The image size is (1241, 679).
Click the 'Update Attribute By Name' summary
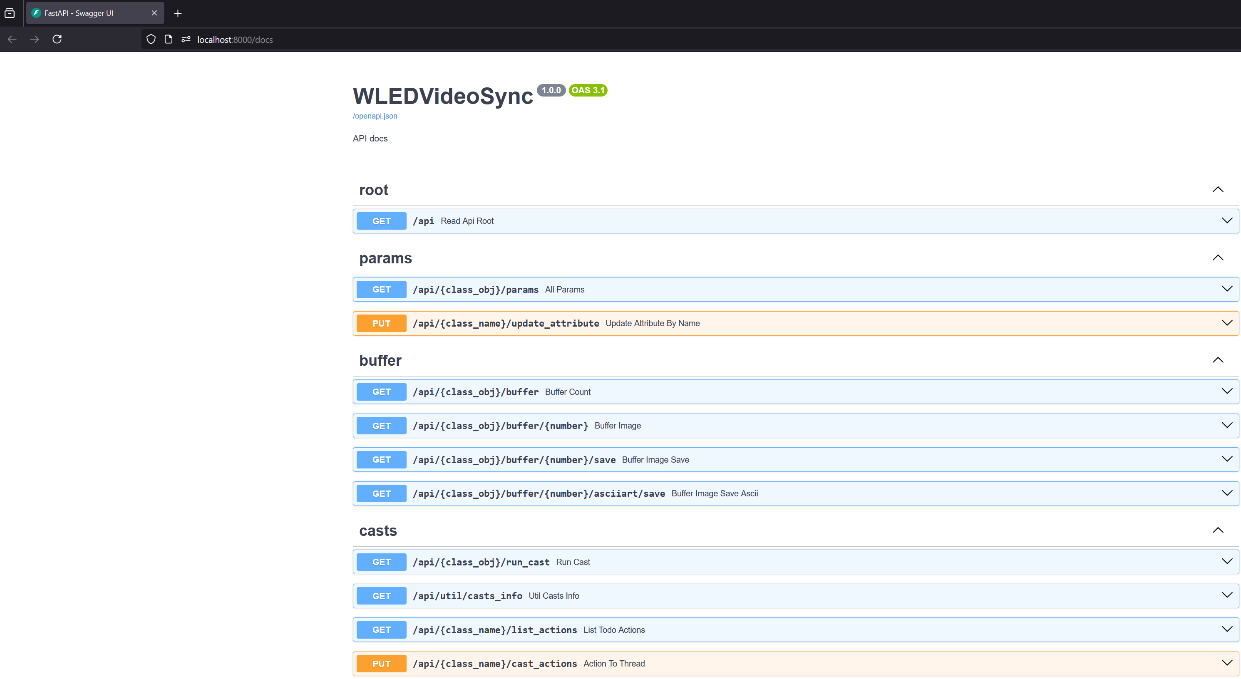tap(653, 323)
